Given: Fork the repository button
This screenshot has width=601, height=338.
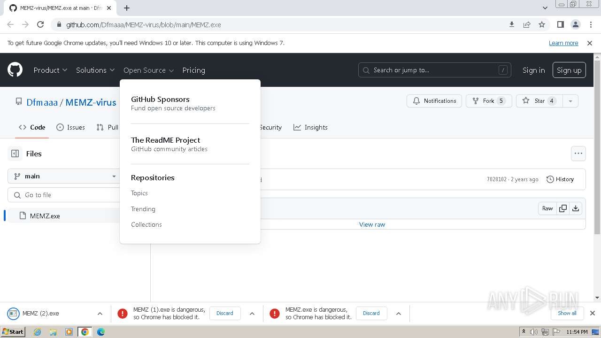Looking at the screenshot, I should pyautogui.click(x=489, y=101).
